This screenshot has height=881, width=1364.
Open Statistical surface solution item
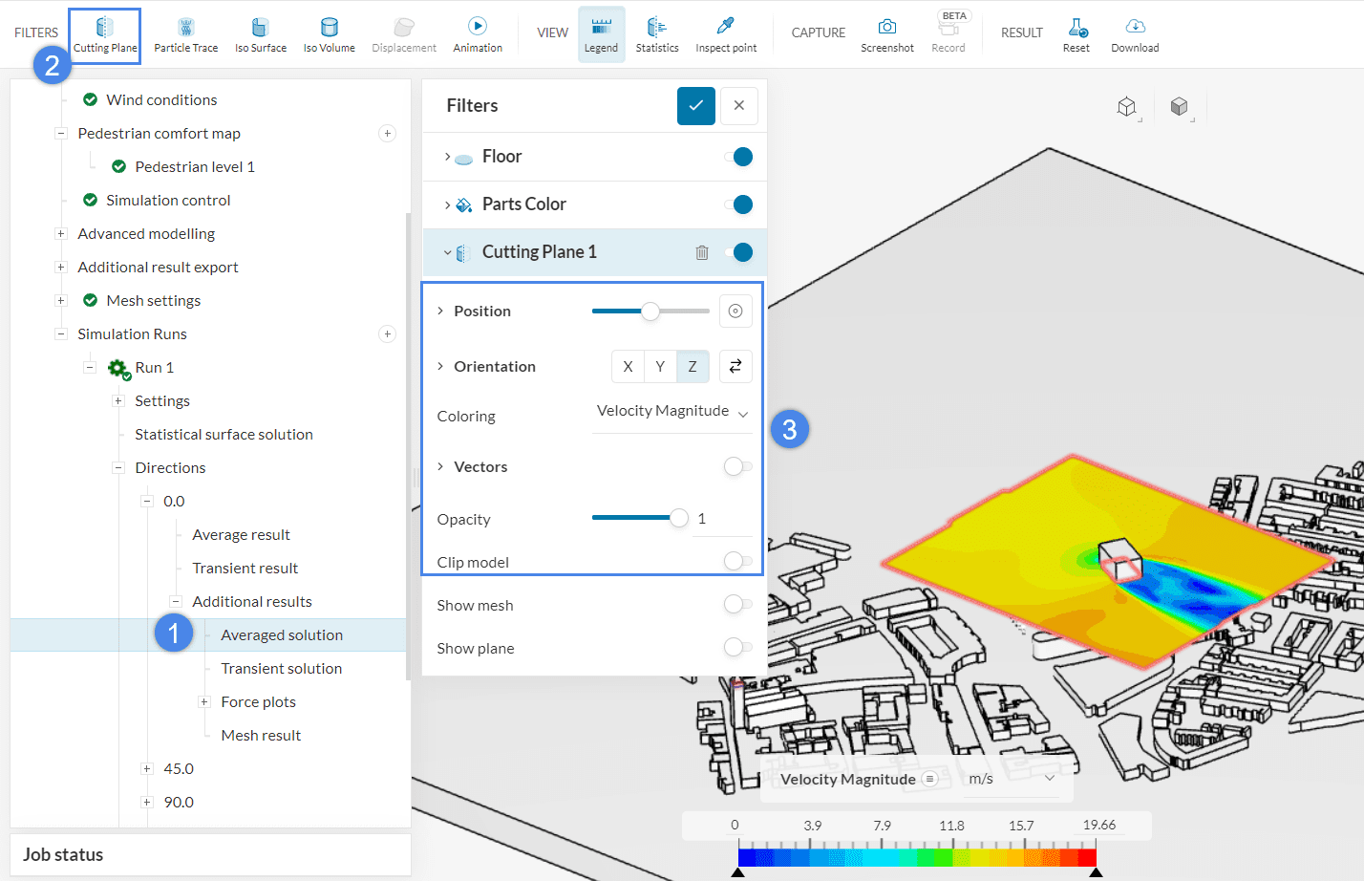coord(224,434)
